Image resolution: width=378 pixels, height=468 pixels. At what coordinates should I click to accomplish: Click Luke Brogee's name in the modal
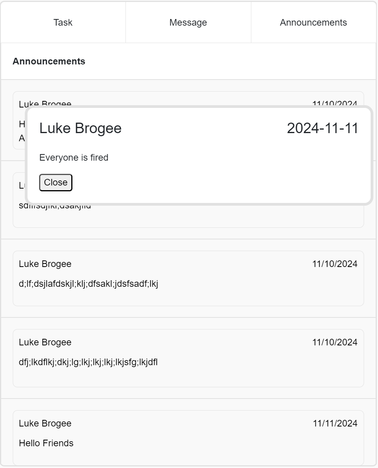click(x=80, y=128)
